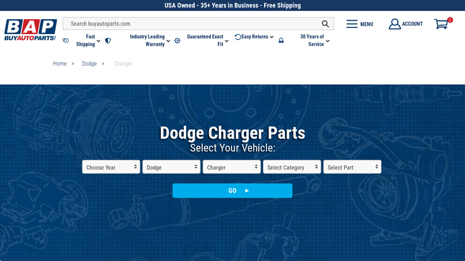The image size is (465, 261).
Task: Click the exact fit checkmark badge icon
Action: [x=177, y=41]
